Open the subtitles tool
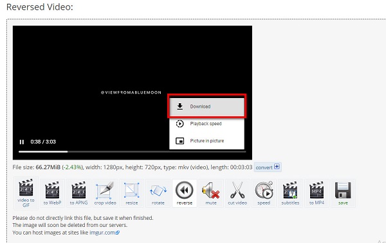Image resolution: width=386 pixels, height=243 pixels. click(290, 193)
